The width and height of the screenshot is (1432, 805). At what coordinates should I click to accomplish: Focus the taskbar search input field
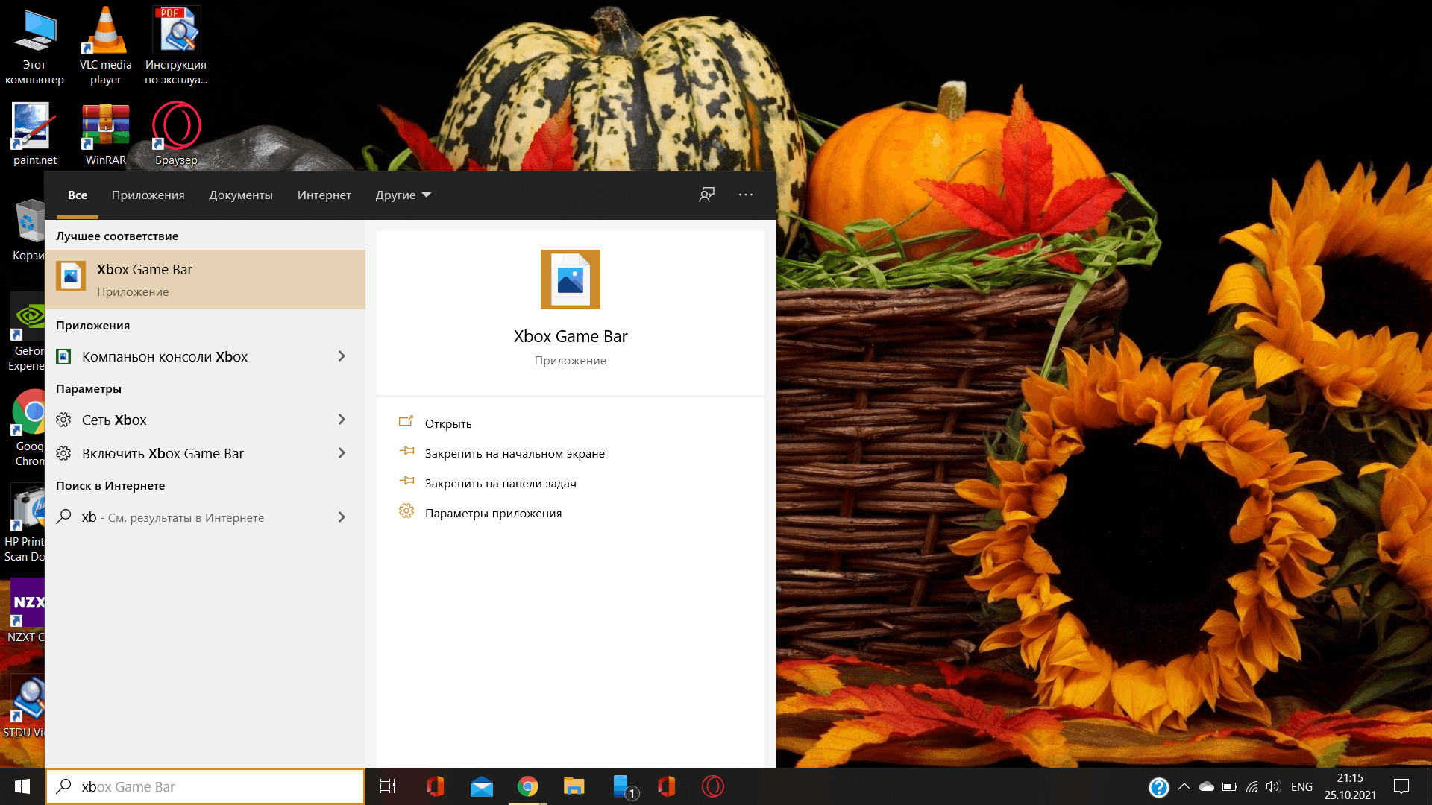205,786
